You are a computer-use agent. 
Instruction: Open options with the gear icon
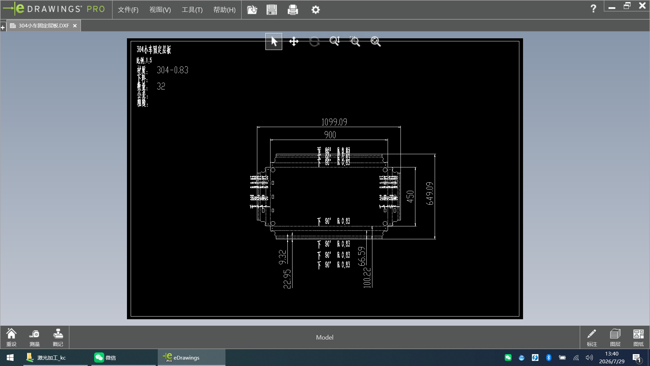(x=316, y=10)
